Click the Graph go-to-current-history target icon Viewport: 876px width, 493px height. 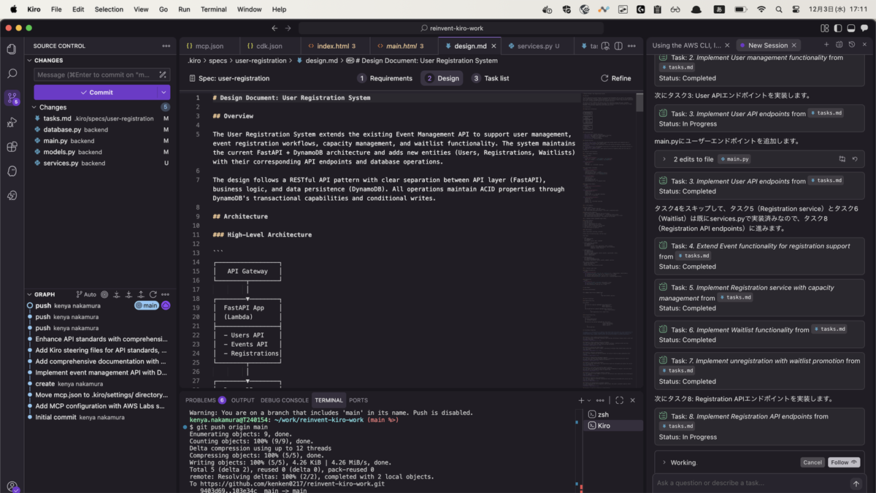tap(104, 294)
